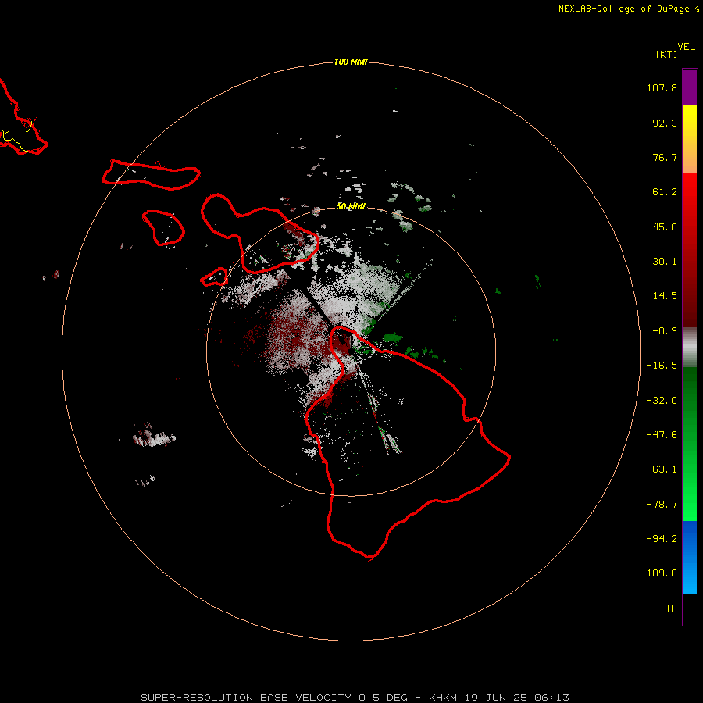Click the -32.0 scale value
The width and height of the screenshot is (703, 703).
coord(662,401)
